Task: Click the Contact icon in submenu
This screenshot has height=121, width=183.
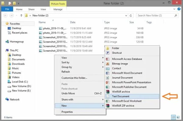Action: pyautogui.click(x=108, y=68)
